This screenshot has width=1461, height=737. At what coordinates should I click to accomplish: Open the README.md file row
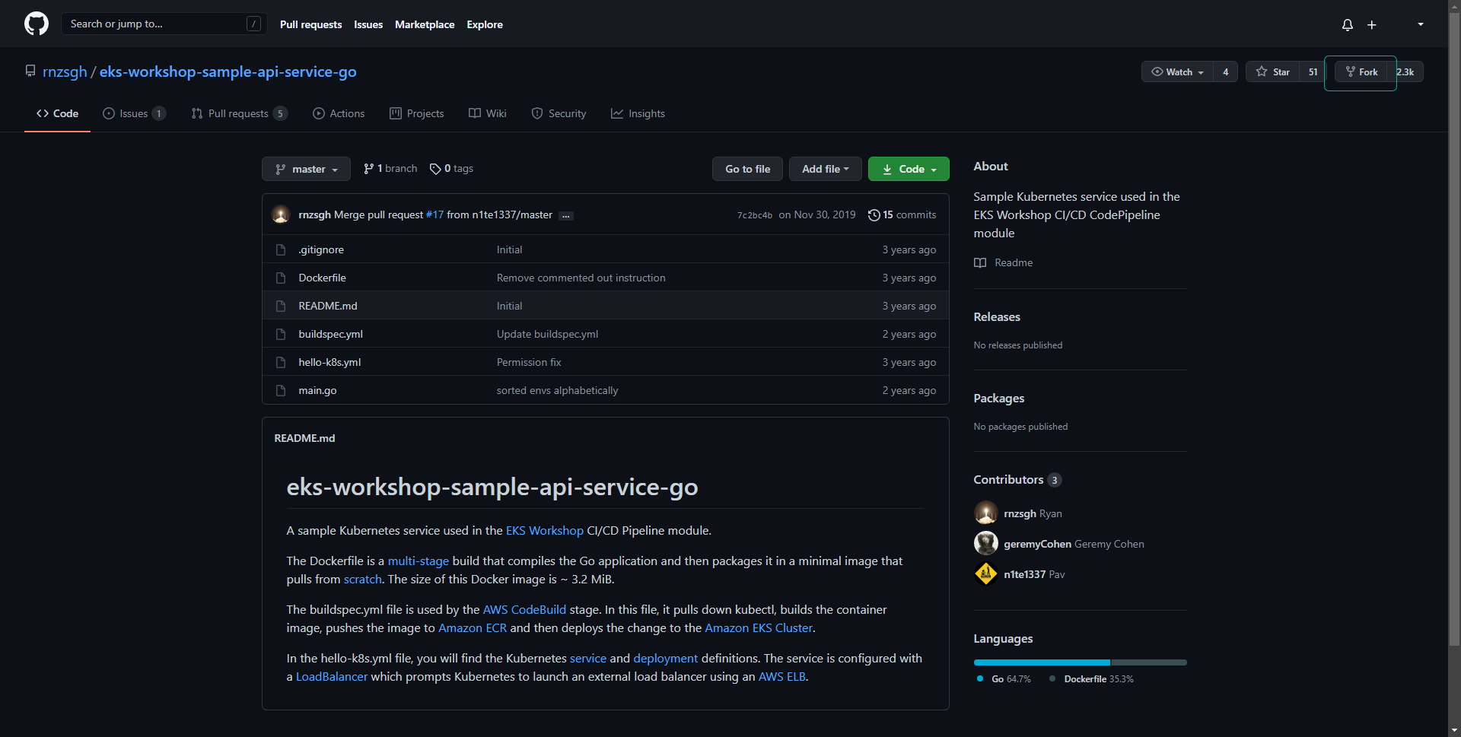(x=606, y=306)
